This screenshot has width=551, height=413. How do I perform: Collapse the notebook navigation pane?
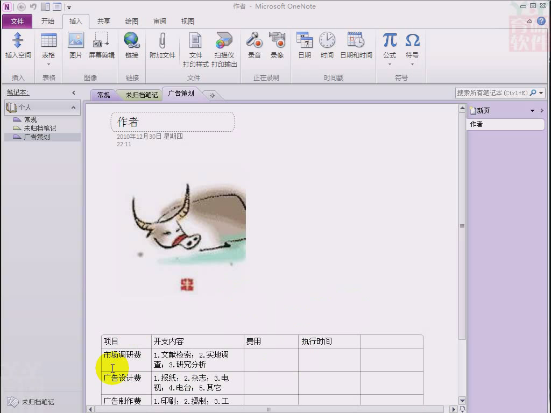[x=73, y=92]
